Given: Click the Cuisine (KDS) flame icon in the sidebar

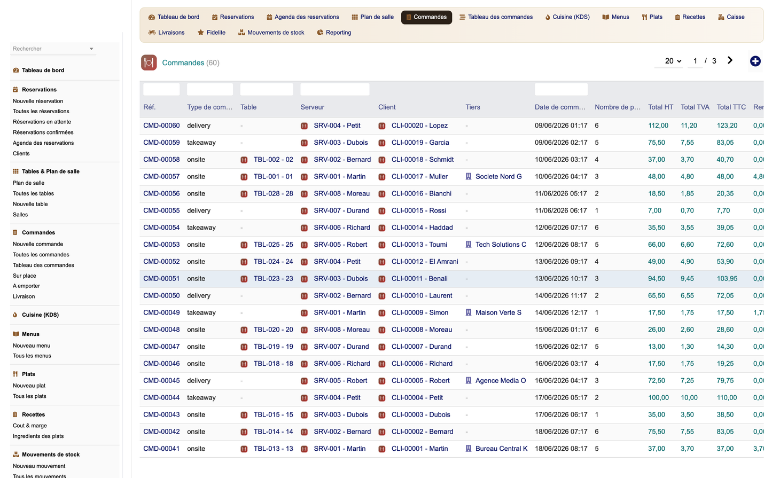Looking at the screenshot, I should (15, 315).
